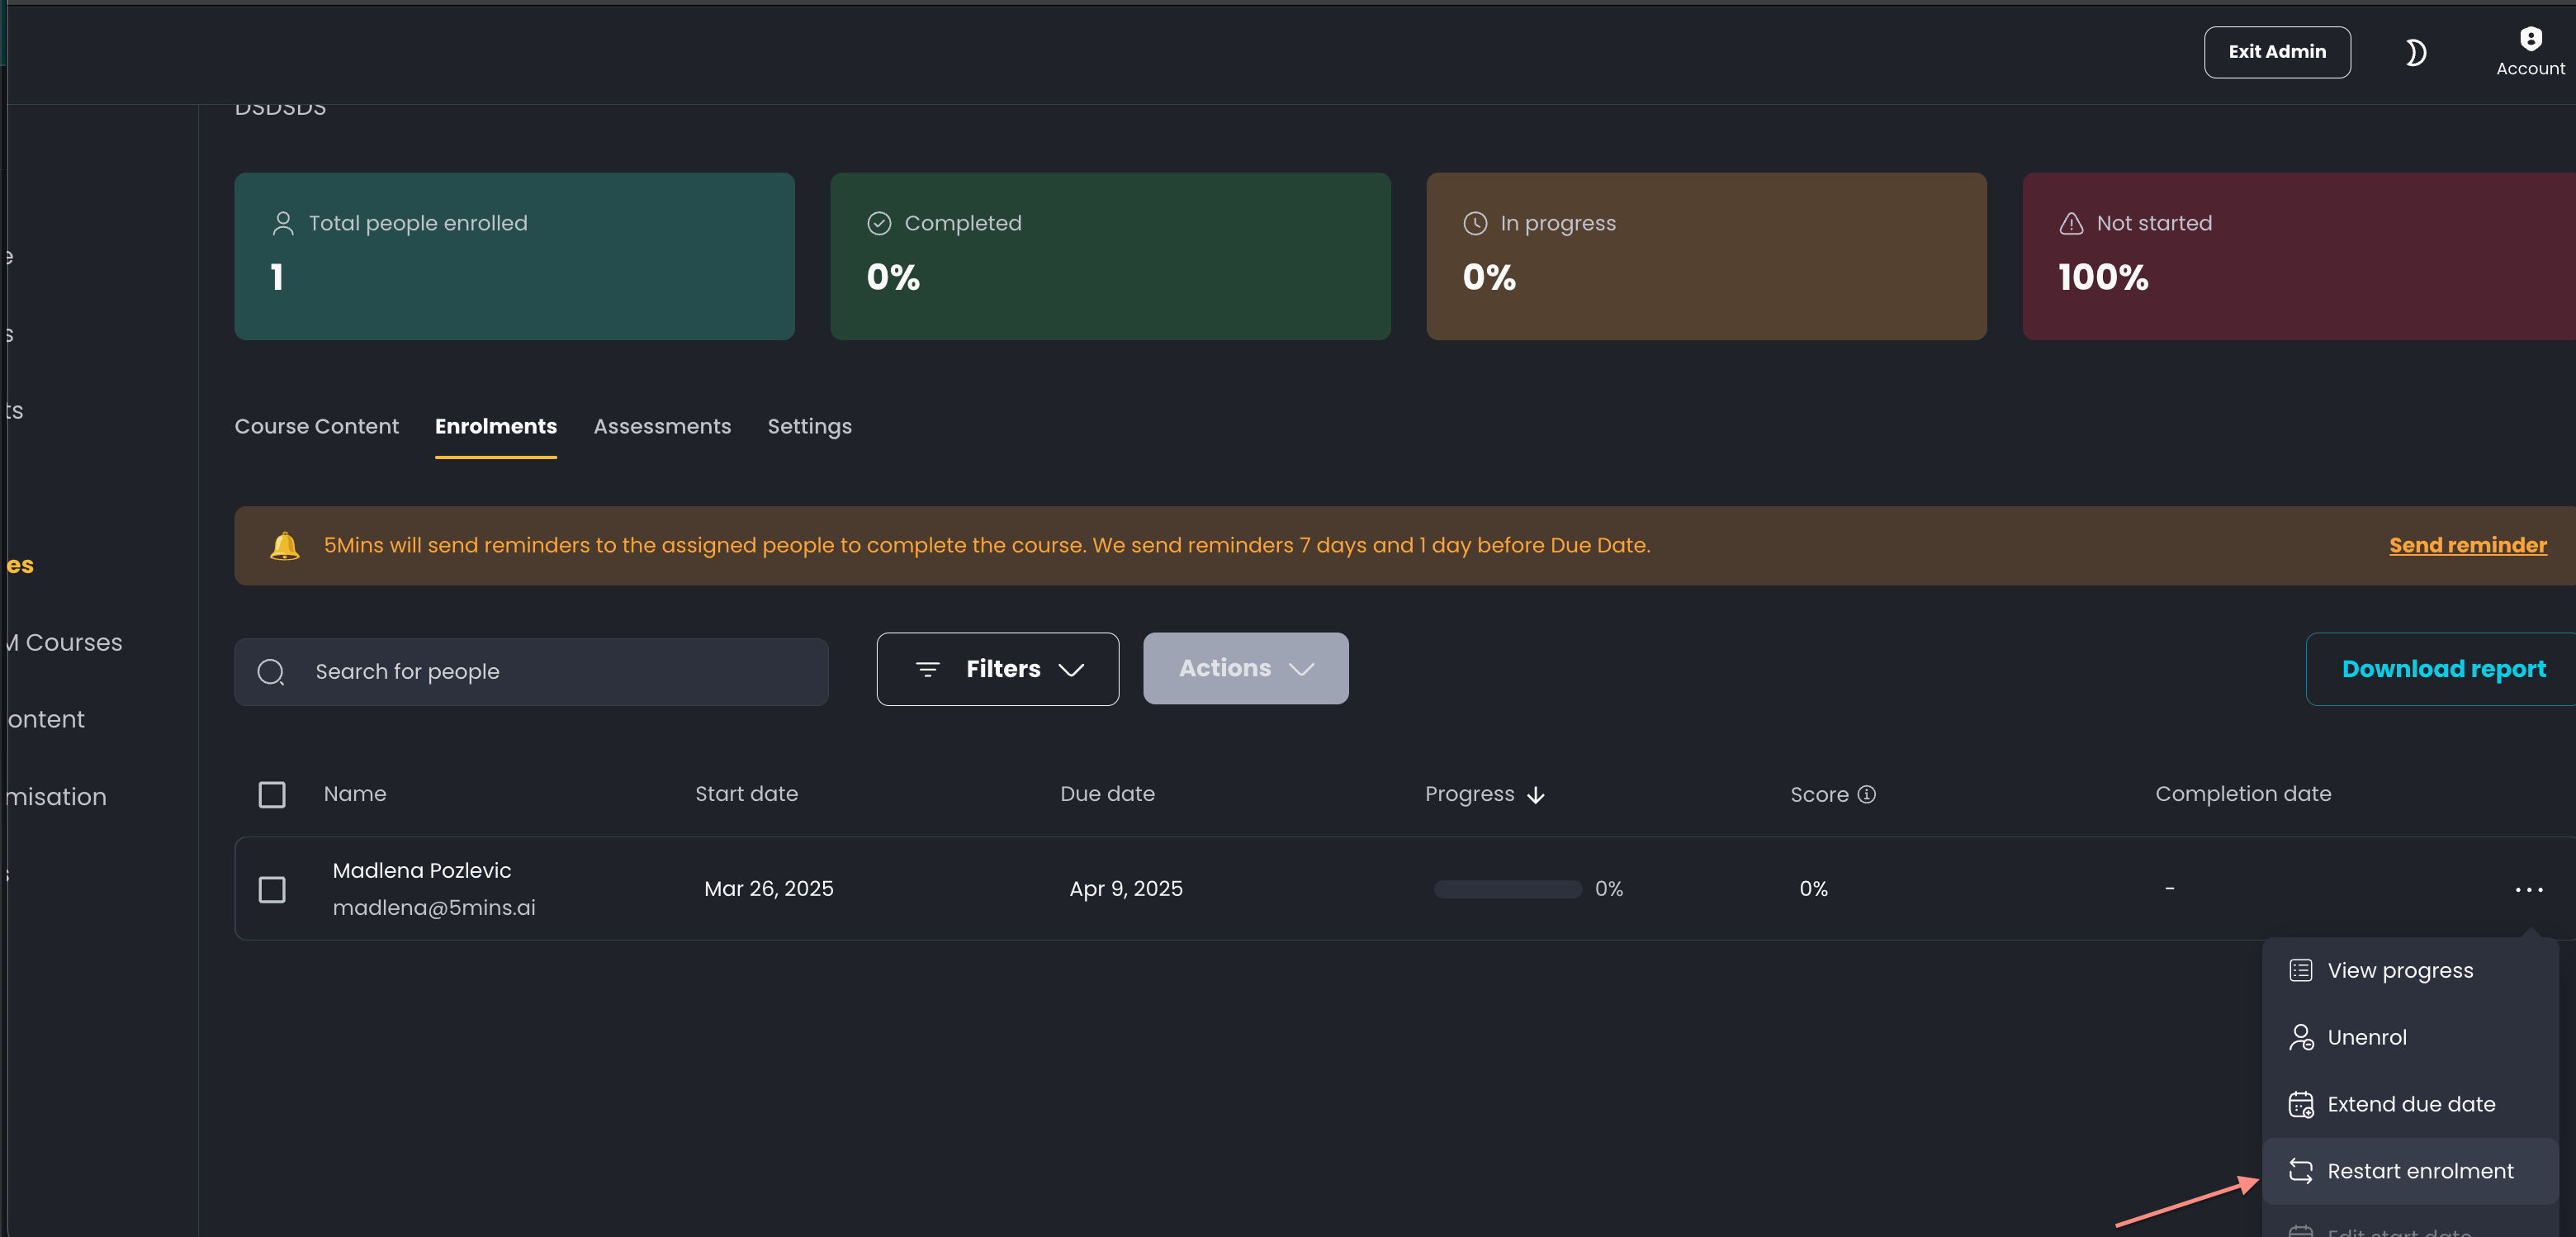This screenshot has height=1237, width=2576.
Task: Tick Madlena Pozlevic's row checkbox
Action: 272,889
